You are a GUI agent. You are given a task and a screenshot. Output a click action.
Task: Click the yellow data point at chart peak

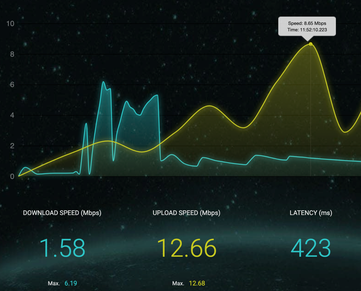[x=311, y=44]
